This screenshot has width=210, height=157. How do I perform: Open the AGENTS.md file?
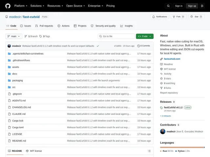pyautogui.click(x=19, y=100)
